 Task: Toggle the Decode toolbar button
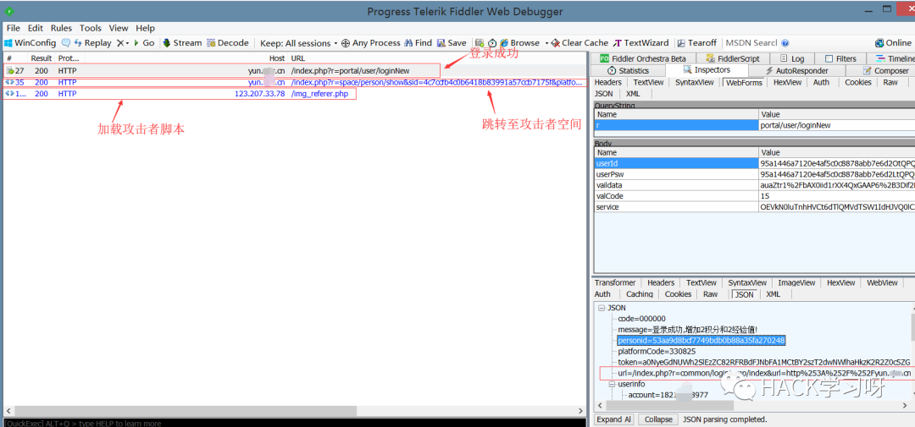click(228, 43)
